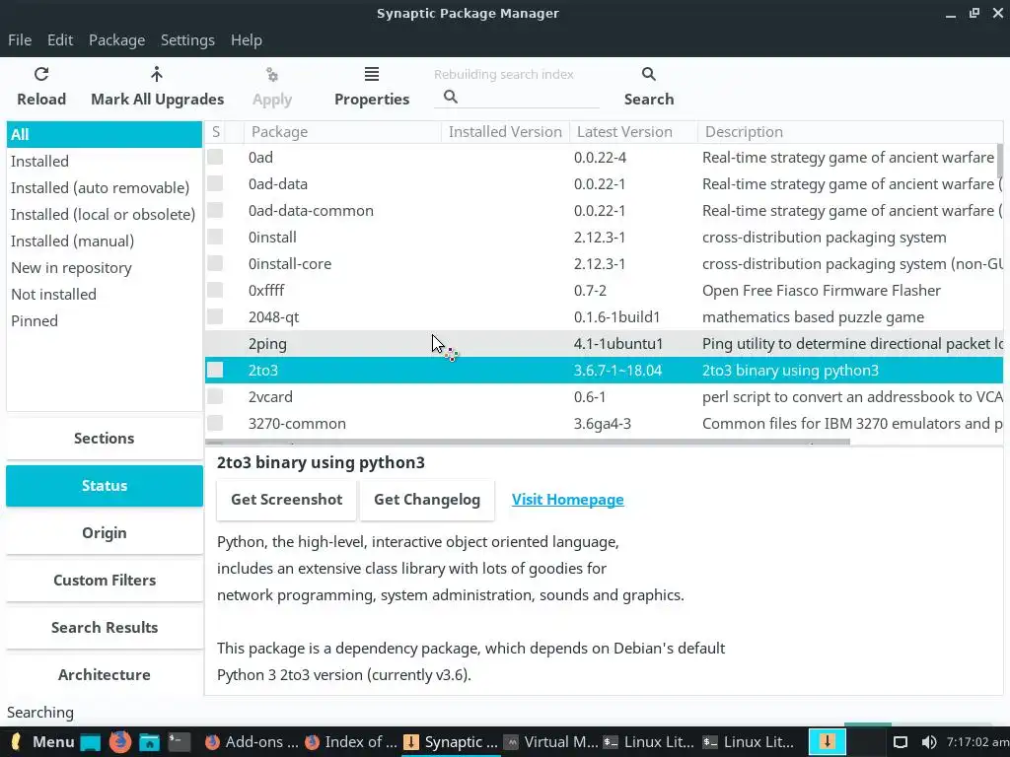Screen dimensions: 1010x757
Task: Show Search Results view
Action: pos(105,628)
